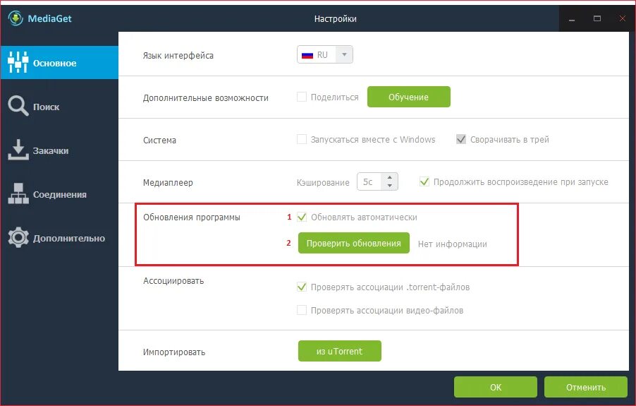This screenshot has width=636, height=406.
Task: Click the Нет информации status text
Action: click(452, 244)
